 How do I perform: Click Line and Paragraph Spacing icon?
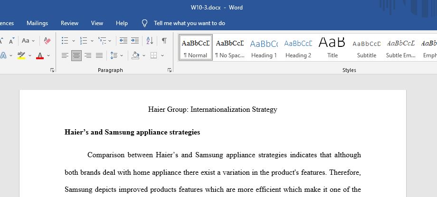[114, 55]
